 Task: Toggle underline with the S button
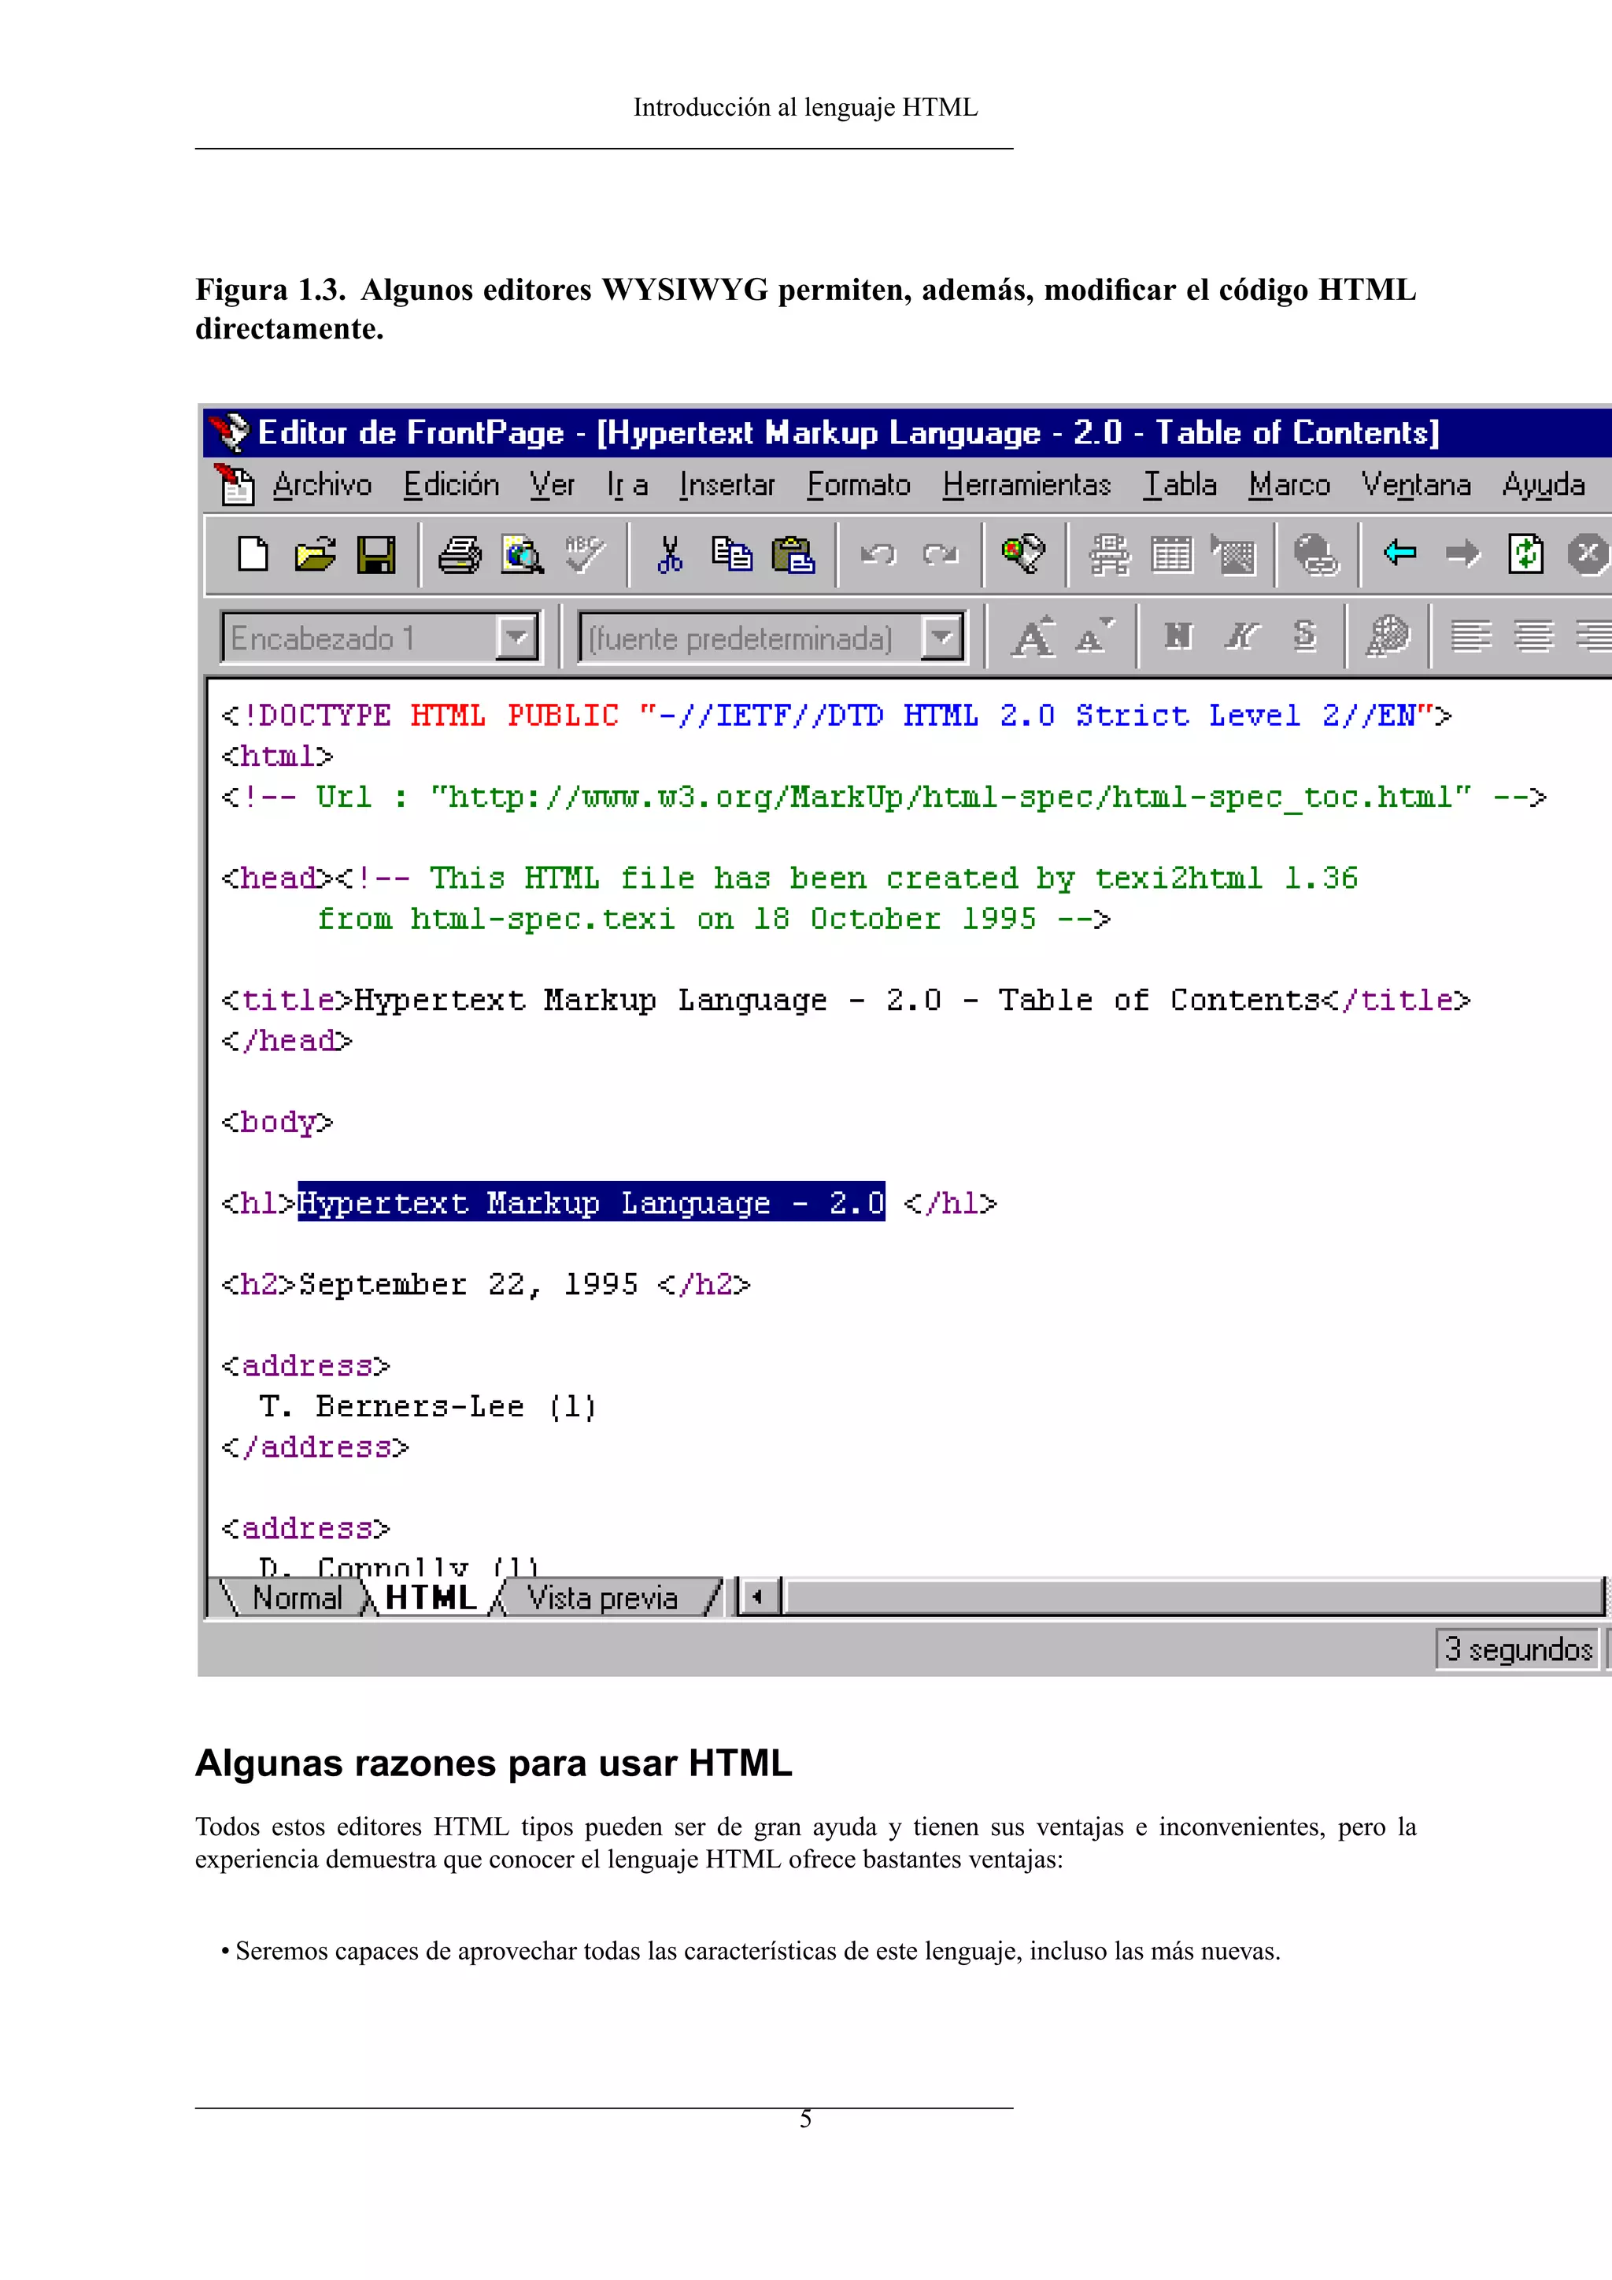(1304, 635)
